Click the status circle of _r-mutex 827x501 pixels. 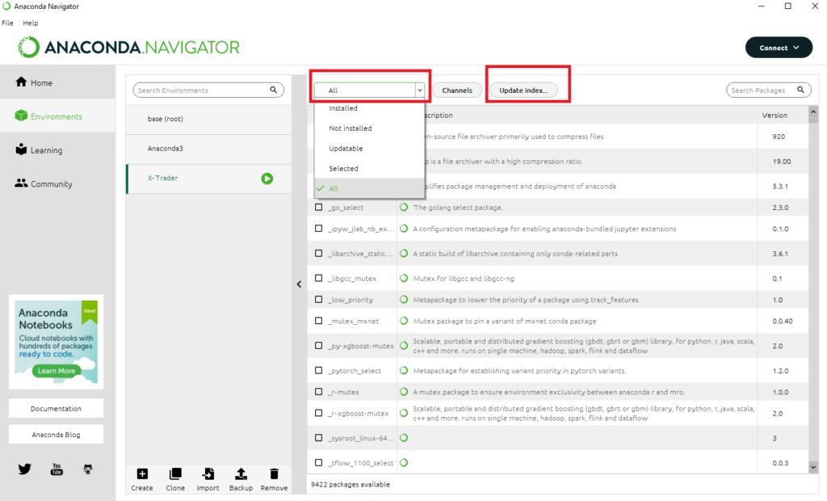tap(404, 392)
